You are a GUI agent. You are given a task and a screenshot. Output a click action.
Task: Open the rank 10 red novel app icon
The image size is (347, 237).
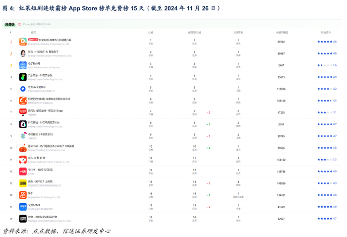click(x=23, y=148)
